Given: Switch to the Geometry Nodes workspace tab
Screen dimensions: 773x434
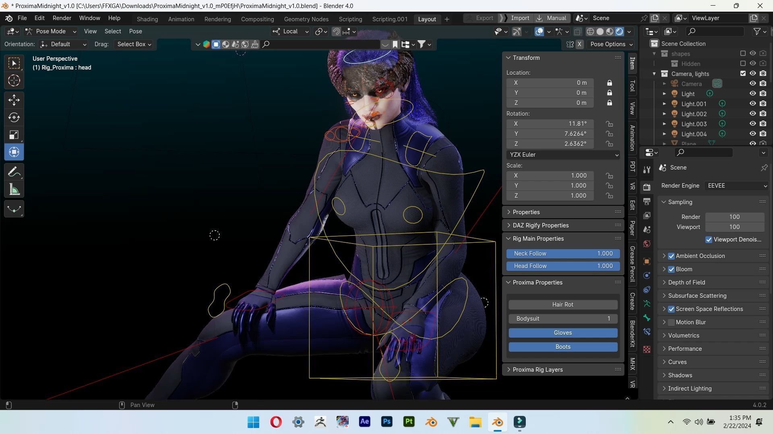Looking at the screenshot, I should tap(306, 19).
